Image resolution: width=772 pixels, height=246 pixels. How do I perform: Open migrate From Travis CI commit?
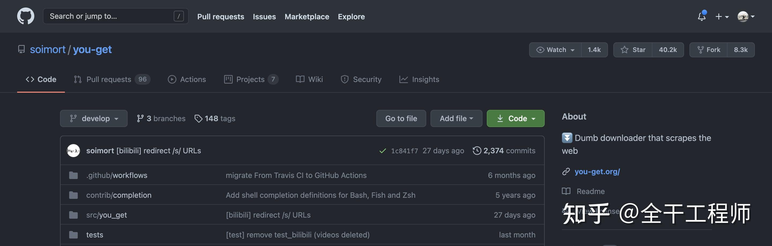pyautogui.click(x=296, y=175)
